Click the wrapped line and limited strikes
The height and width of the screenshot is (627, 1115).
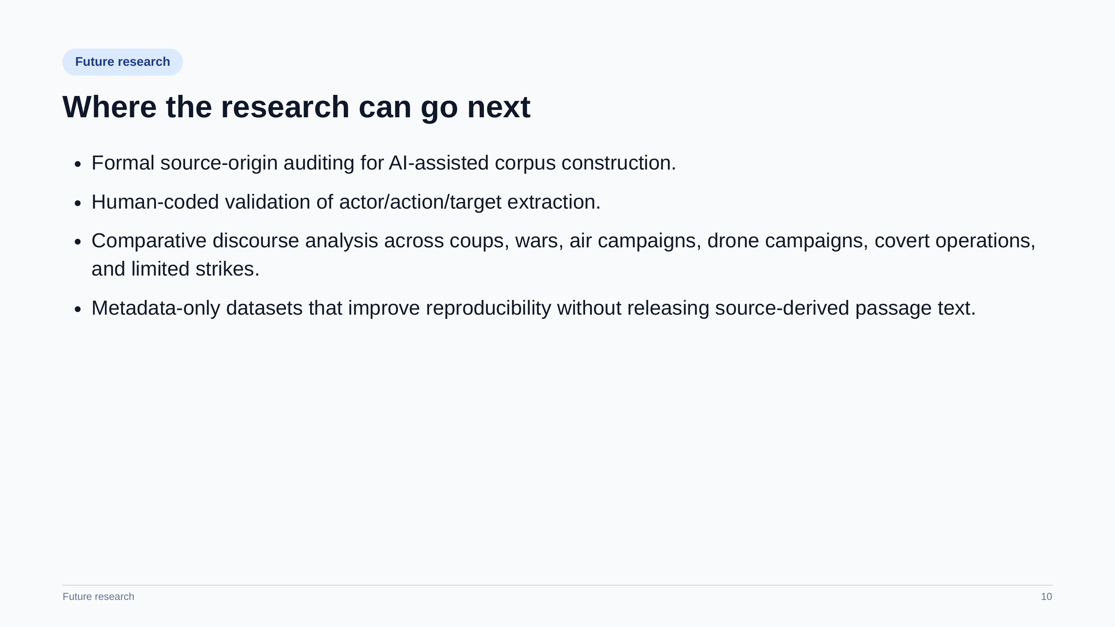point(175,269)
